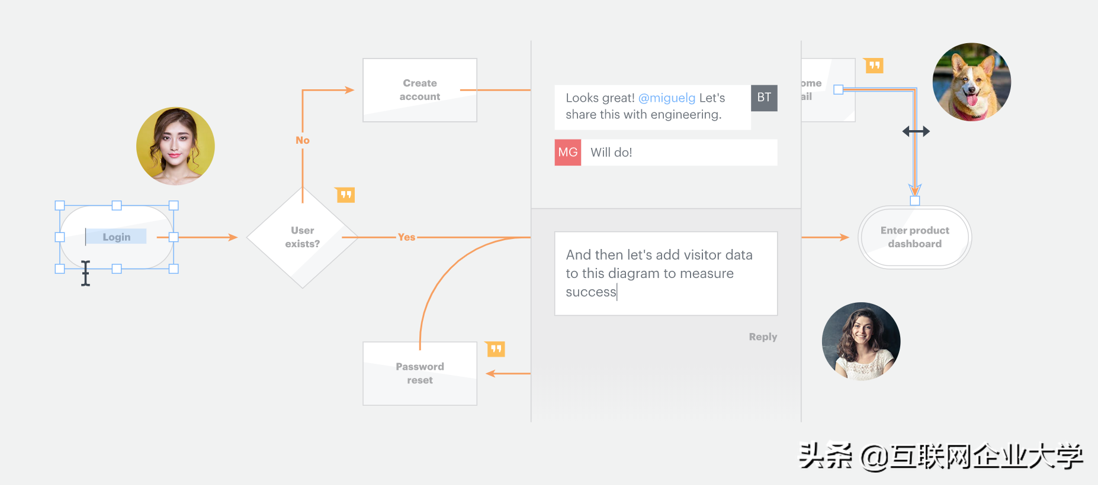Image resolution: width=1098 pixels, height=485 pixels.
Task: Select the smiling brunette woman avatar
Action: click(861, 341)
